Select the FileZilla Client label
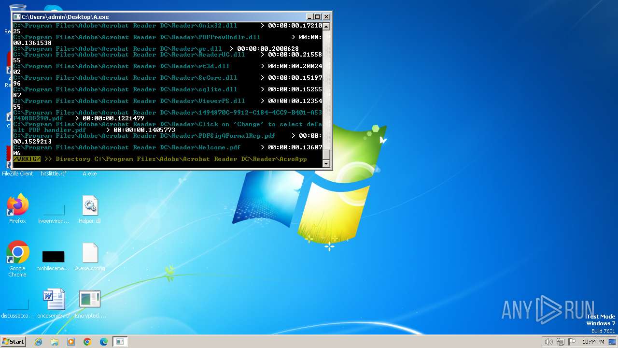The width and height of the screenshot is (618, 348). pyautogui.click(x=17, y=174)
